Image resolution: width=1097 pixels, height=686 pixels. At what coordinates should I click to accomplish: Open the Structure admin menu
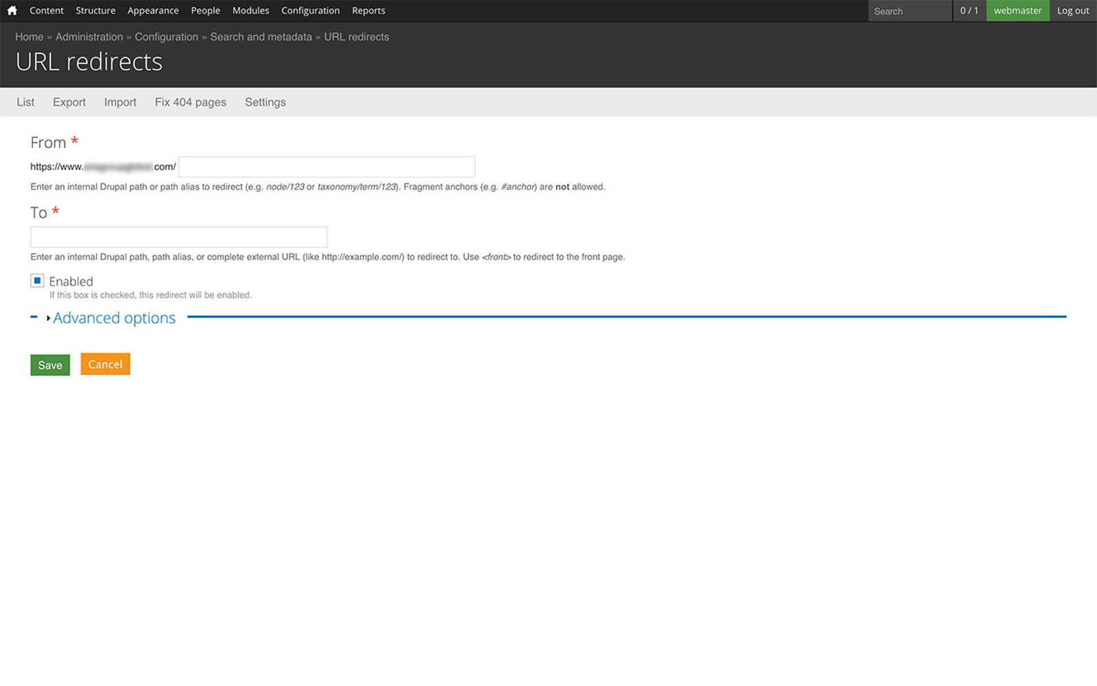[x=95, y=10]
